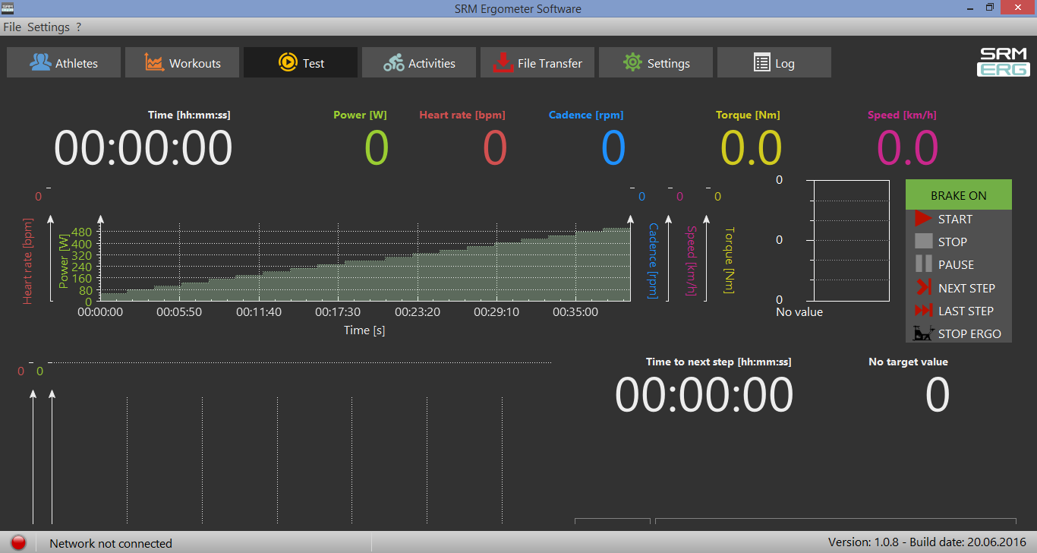
Task: Click the green Power value
Action: coord(377,147)
